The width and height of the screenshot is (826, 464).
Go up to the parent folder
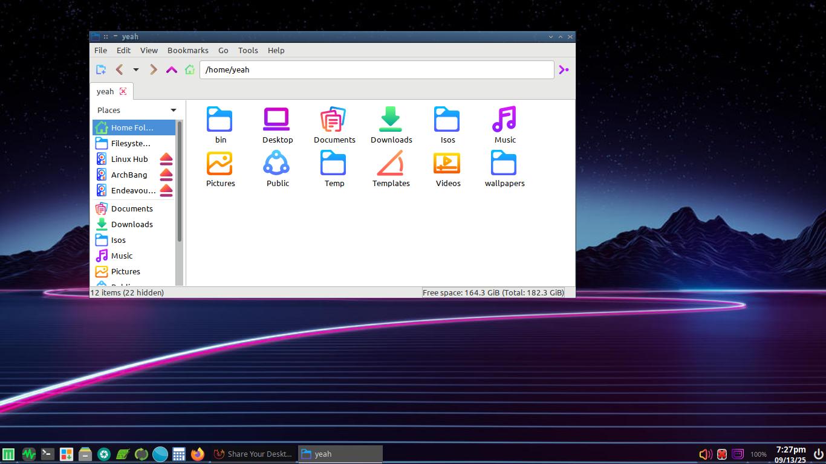(172, 69)
